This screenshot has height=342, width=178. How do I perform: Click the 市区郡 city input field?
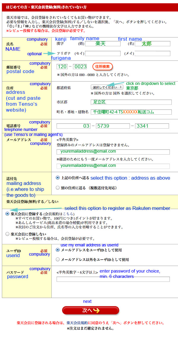pos(131,102)
